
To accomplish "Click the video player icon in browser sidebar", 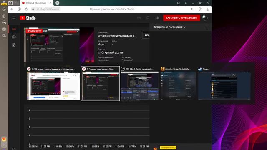I will click(x=4, y=22).
